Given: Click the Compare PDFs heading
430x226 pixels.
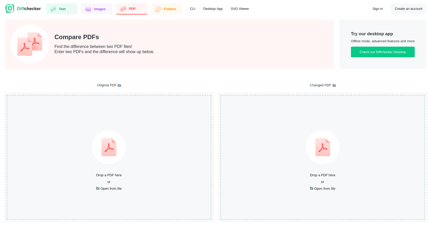Looking at the screenshot, I should coord(77,37).
